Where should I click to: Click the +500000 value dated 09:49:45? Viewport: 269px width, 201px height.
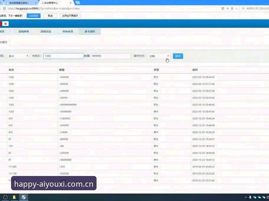coord(64,77)
